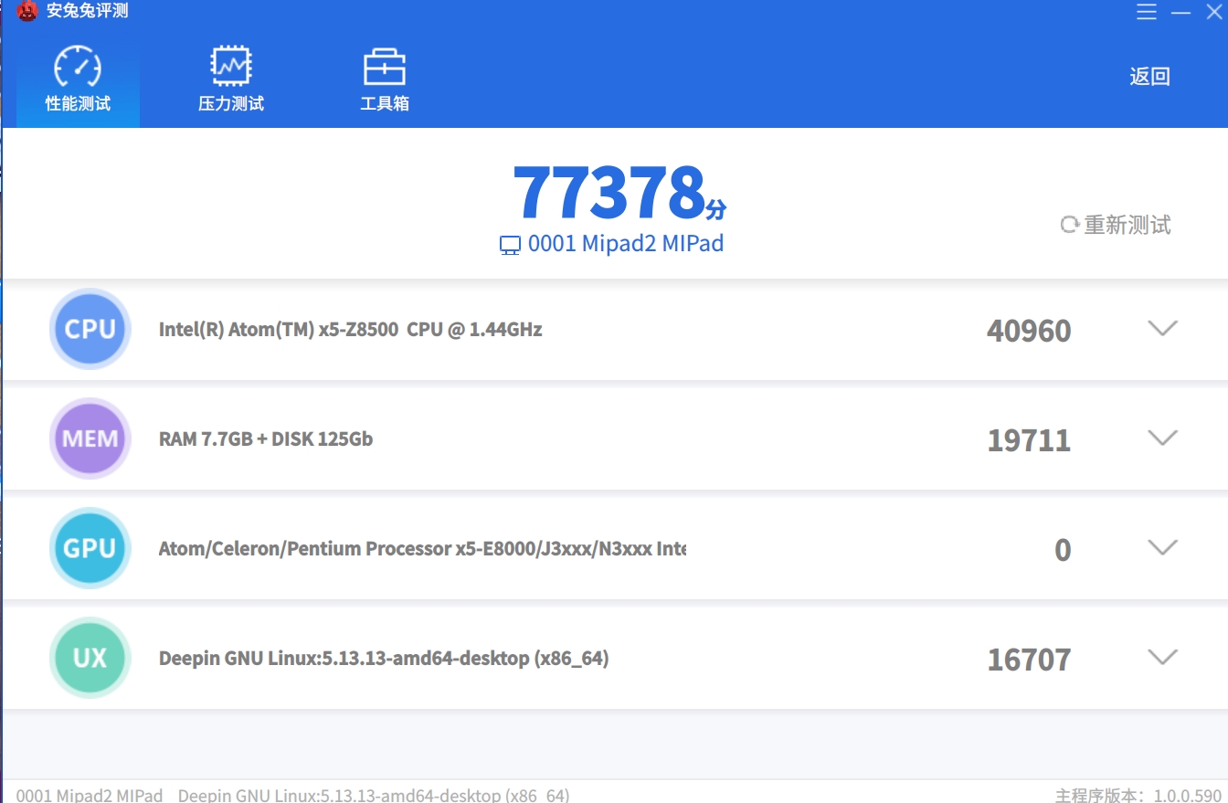This screenshot has width=1228, height=803.
Task: Click the Deepin GNU Linux UX description
Action: coord(384,658)
